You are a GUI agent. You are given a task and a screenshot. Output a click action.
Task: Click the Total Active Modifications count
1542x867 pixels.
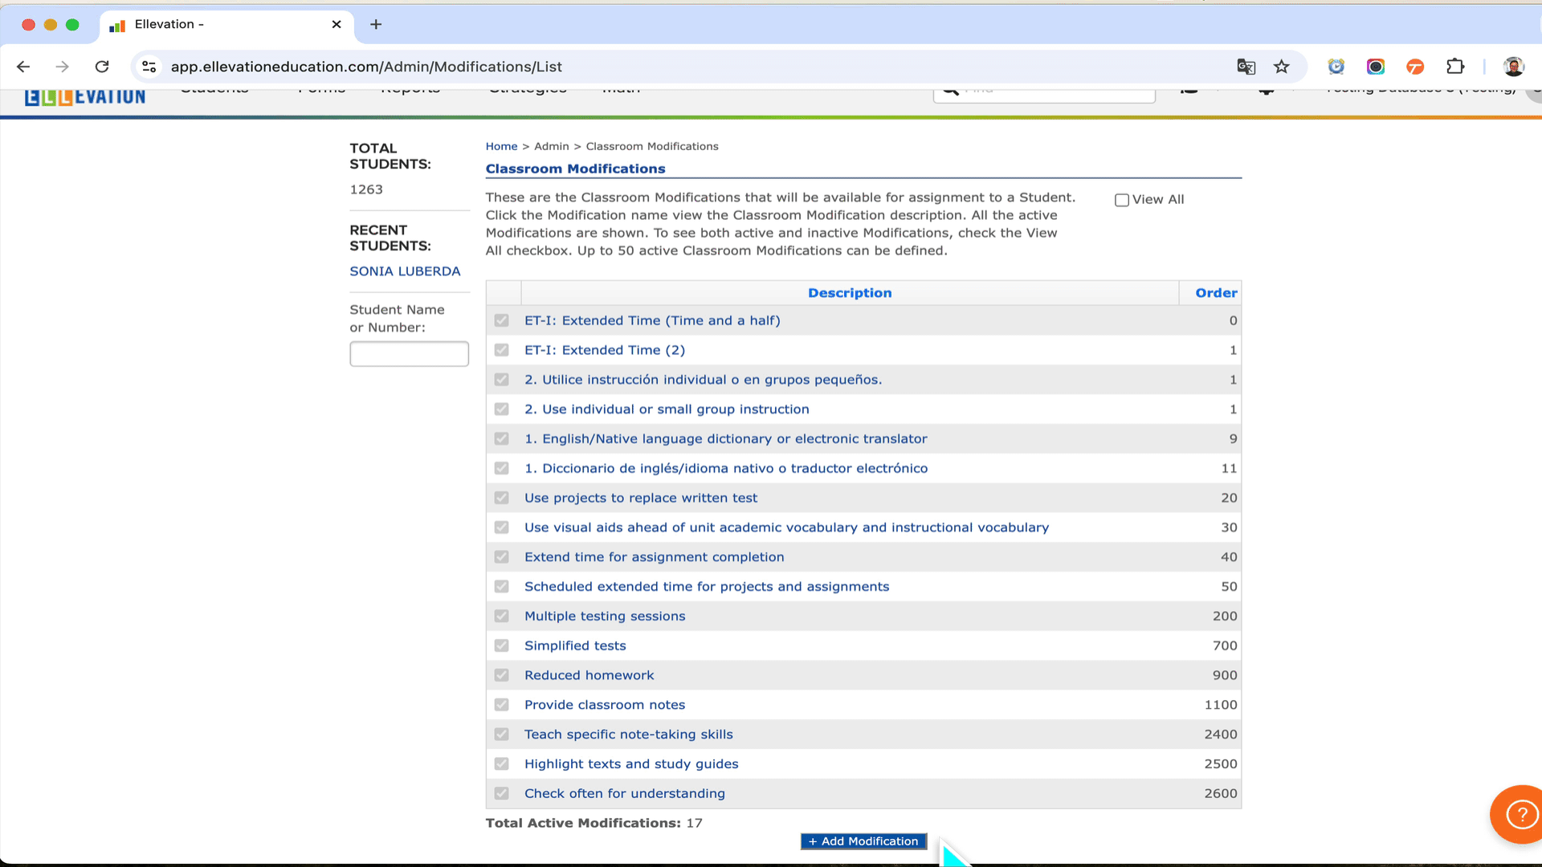694,823
